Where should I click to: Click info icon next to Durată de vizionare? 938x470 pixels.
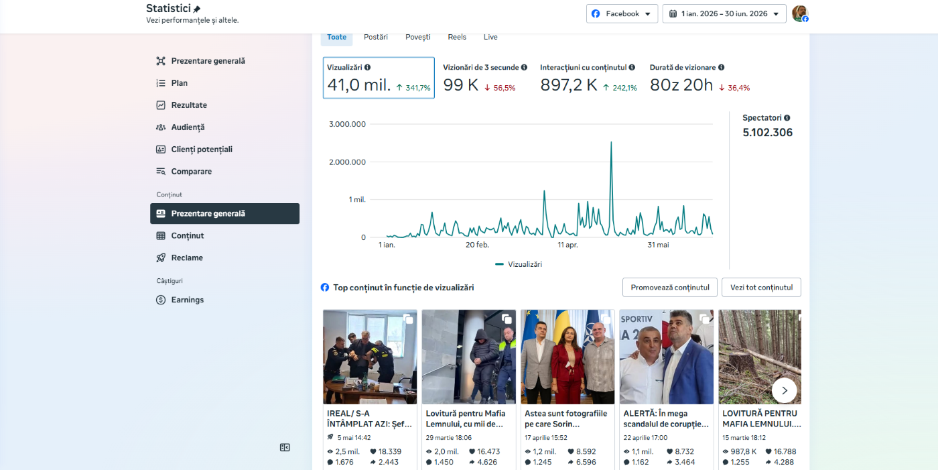pyautogui.click(x=721, y=68)
